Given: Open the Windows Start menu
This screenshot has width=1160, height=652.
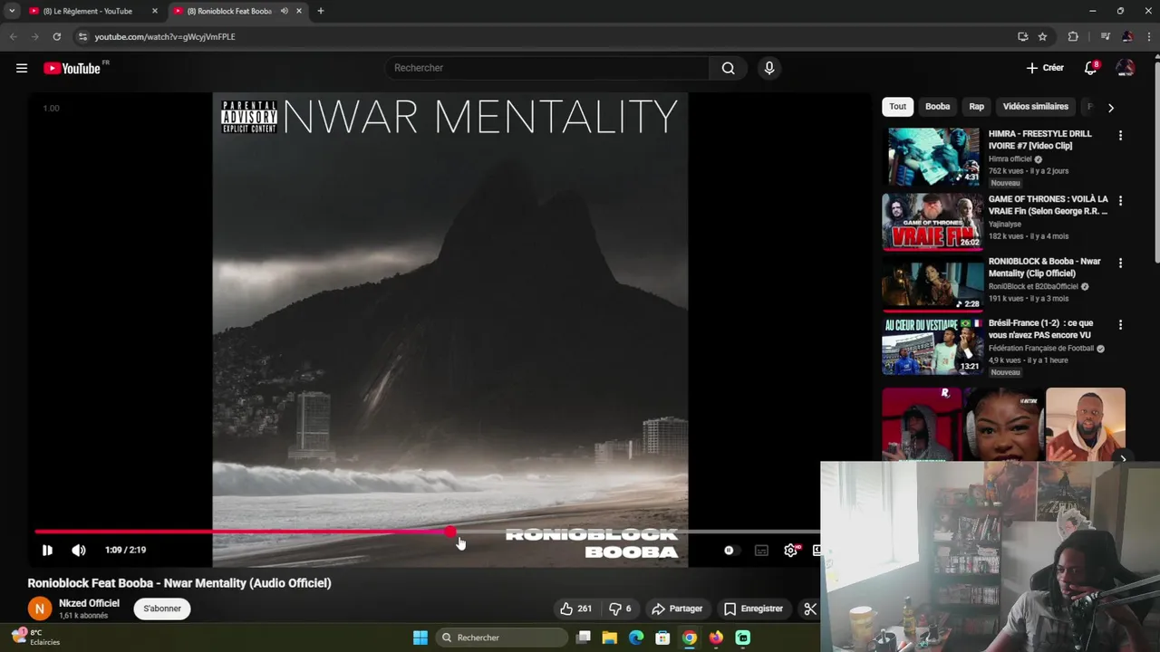Looking at the screenshot, I should (420, 638).
